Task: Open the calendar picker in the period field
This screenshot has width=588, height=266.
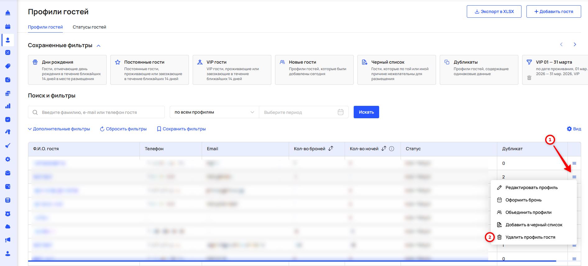Action: 341,112
